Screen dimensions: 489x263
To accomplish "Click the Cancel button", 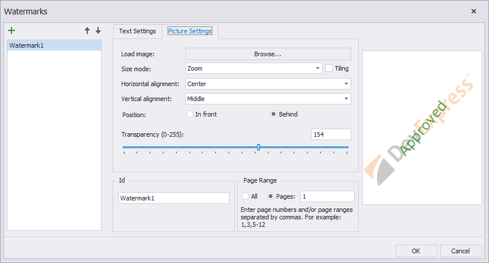I will click(x=460, y=251).
